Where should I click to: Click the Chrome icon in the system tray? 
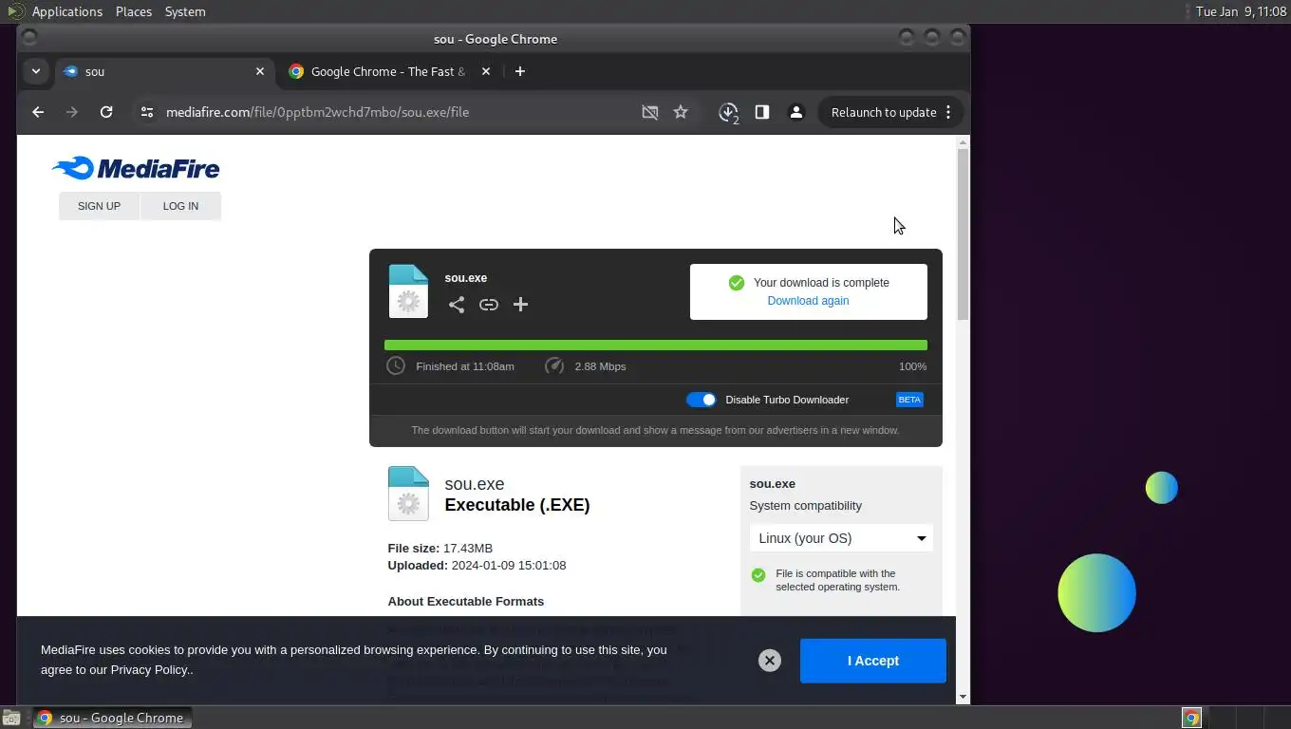(x=1191, y=718)
